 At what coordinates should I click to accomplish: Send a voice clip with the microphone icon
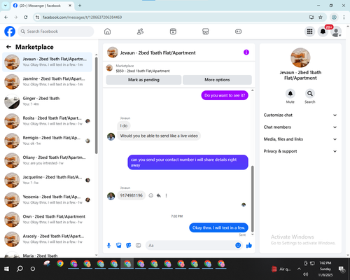(108, 245)
